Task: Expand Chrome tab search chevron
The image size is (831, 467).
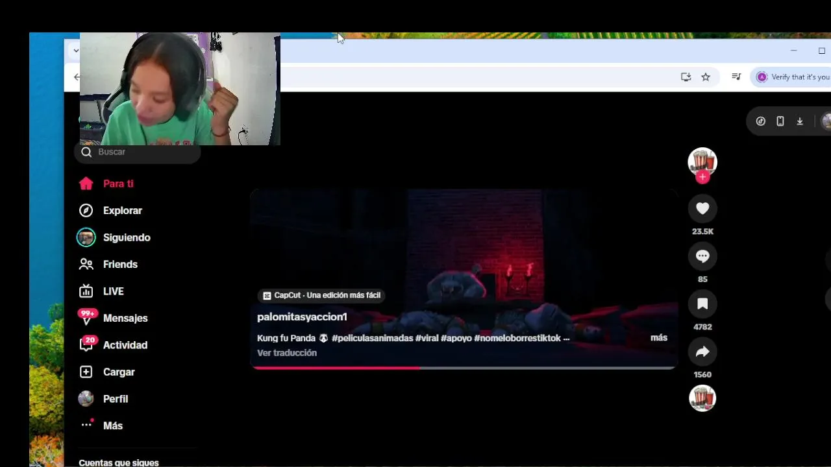Action: 76,50
